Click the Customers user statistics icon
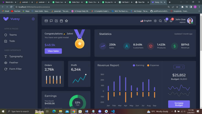Image resolution: width=202 pixels, height=114 pixels. [127, 46]
